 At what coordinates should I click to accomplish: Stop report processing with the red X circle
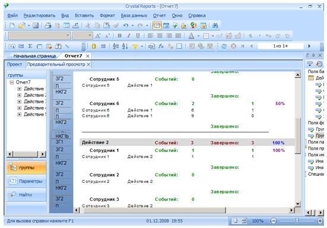coord(233,46)
